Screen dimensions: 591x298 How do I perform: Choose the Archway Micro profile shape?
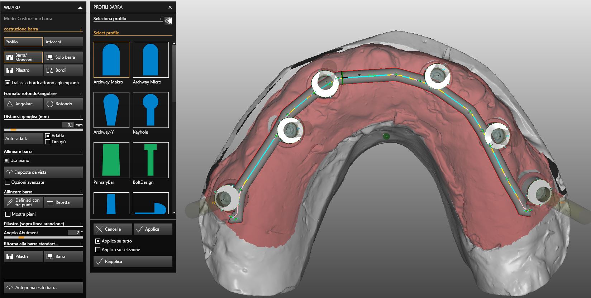click(x=151, y=60)
